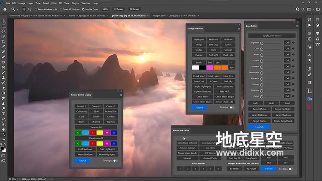This screenshot has width=322, height=181.
Task: Click the Share icon at top right
Action: [318, 9]
